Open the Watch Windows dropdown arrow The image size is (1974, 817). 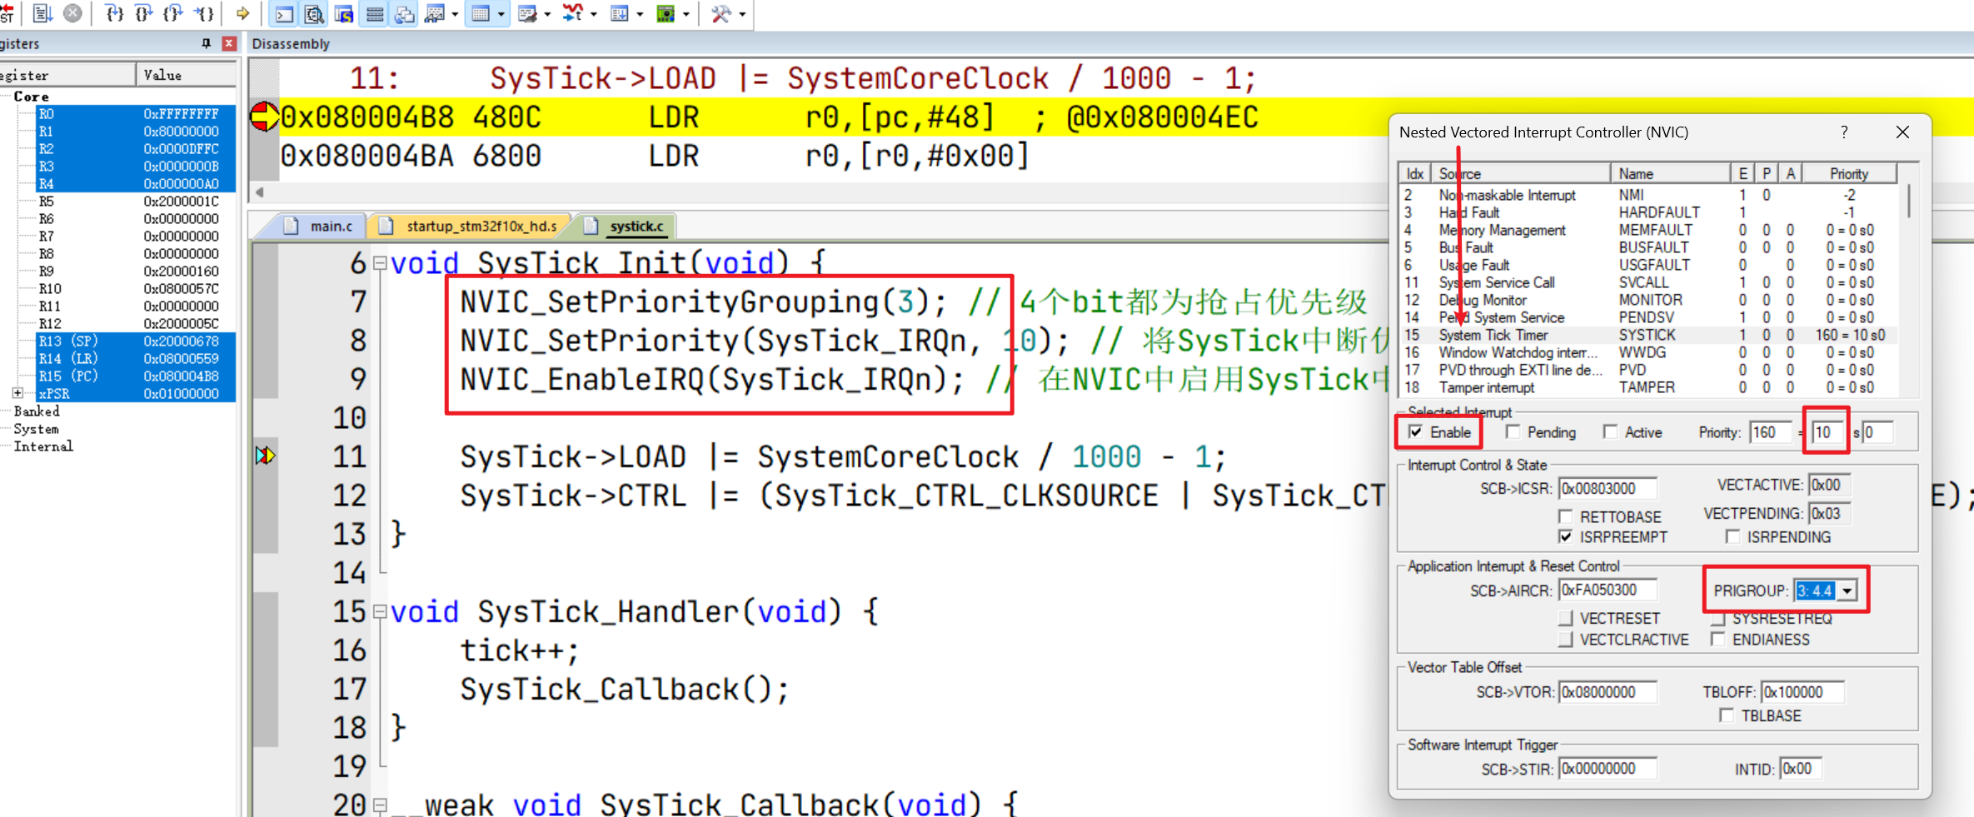(x=455, y=14)
